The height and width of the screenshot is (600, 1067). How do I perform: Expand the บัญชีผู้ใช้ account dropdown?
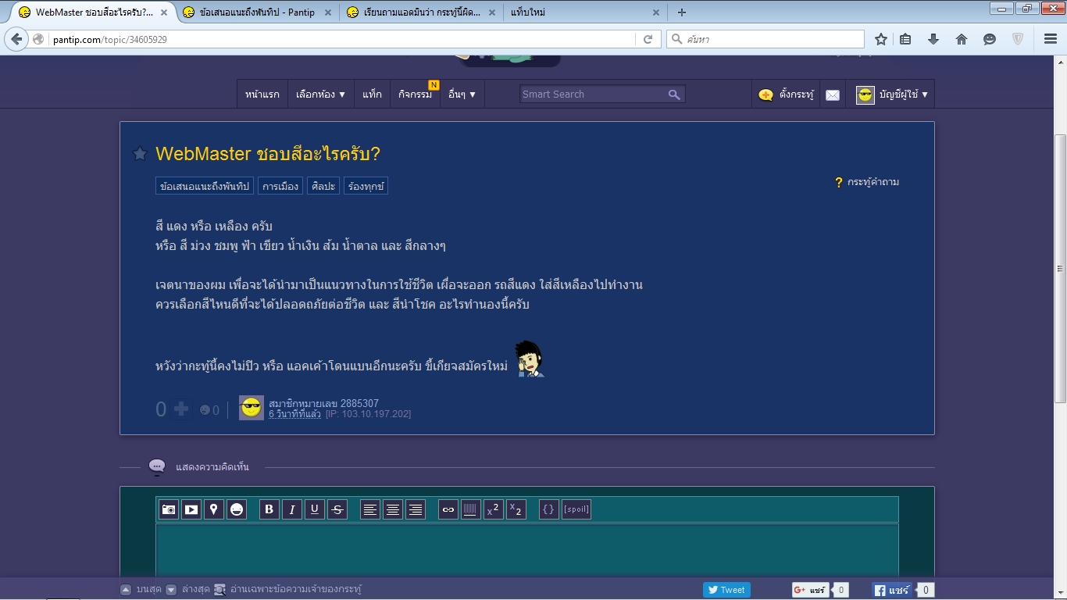pos(892,95)
